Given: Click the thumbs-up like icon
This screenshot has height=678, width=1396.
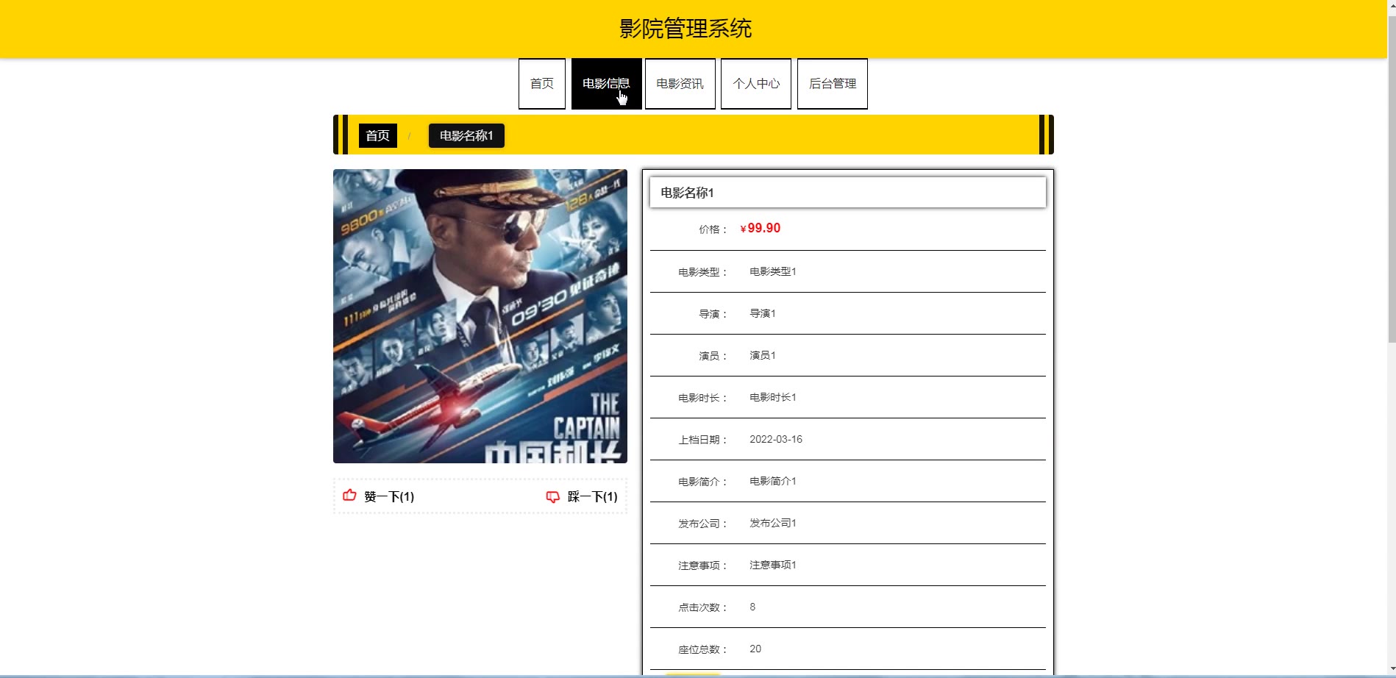Looking at the screenshot, I should pyautogui.click(x=349, y=496).
